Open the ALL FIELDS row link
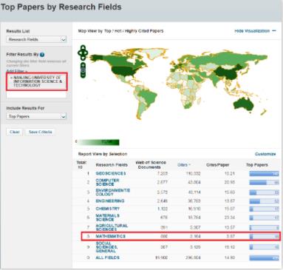Image resolution: width=283 pixels, height=270 pixels. tap(107, 257)
